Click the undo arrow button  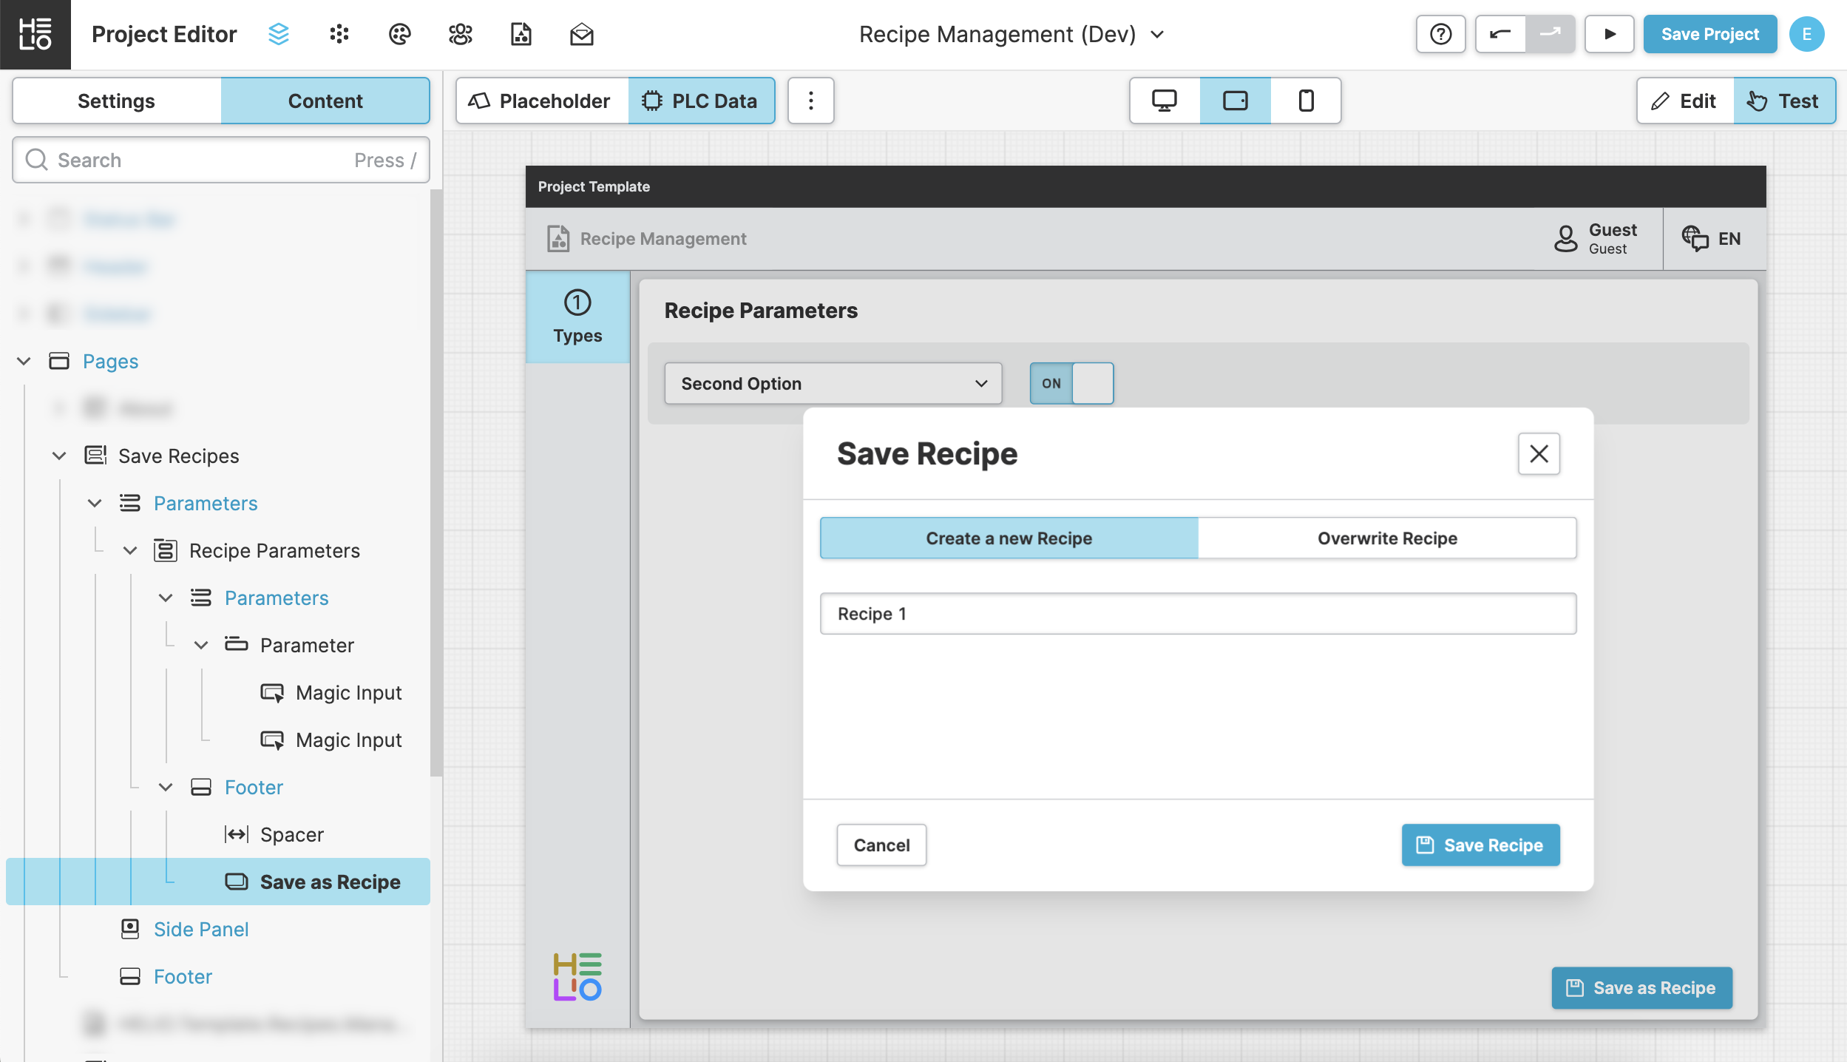coord(1500,34)
